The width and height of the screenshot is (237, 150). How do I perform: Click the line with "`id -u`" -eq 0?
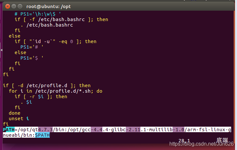(x=56, y=41)
